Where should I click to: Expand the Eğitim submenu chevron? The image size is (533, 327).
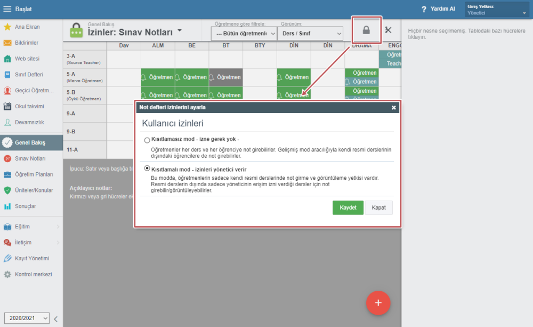tap(58, 227)
